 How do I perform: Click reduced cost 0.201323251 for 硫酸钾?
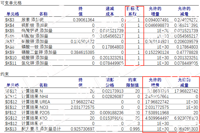pos(110,58)
